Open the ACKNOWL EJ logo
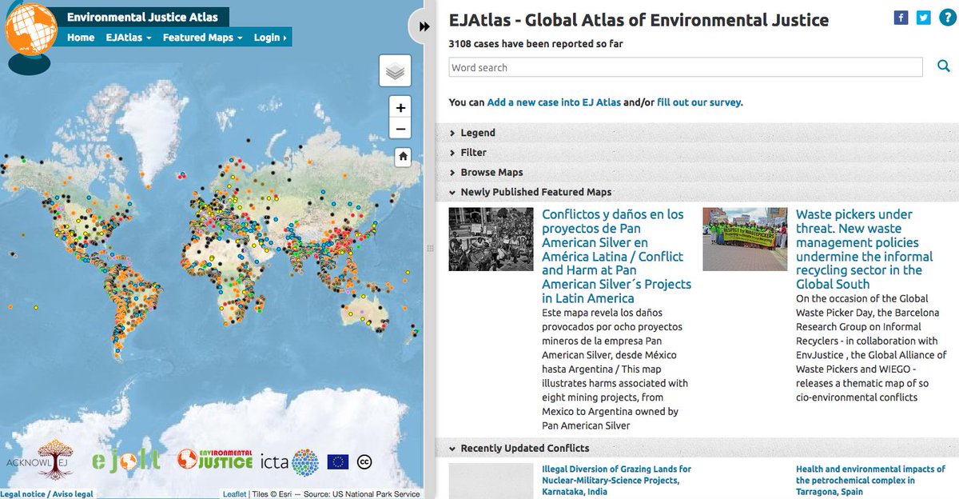The image size is (959, 499). pyautogui.click(x=39, y=458)
